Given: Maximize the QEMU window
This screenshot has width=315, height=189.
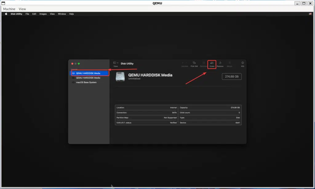Looking at the screenshot, I should 304,3.
